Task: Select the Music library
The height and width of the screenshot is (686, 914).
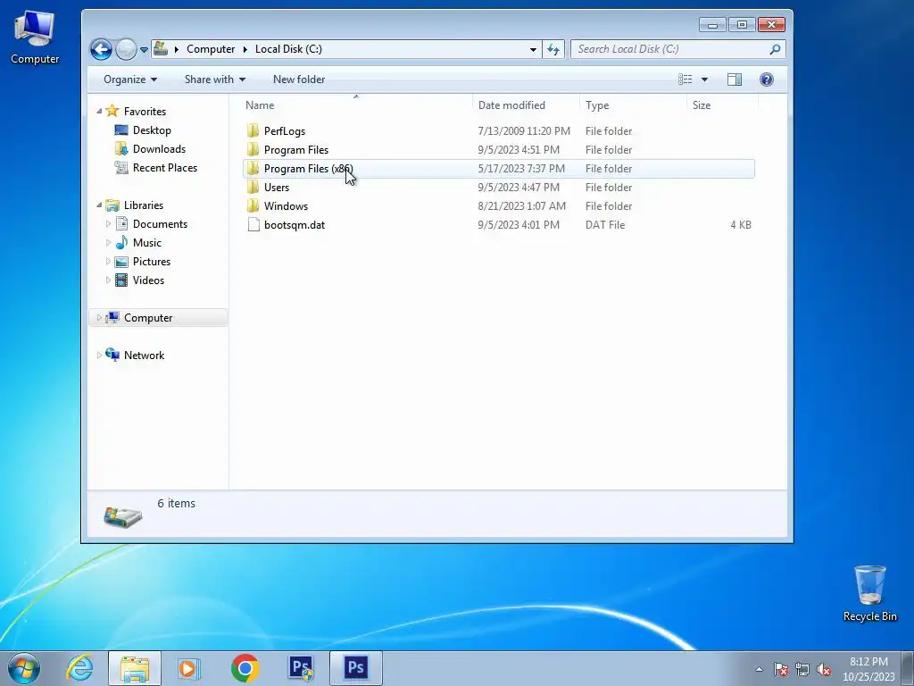Action: [147, 243]
